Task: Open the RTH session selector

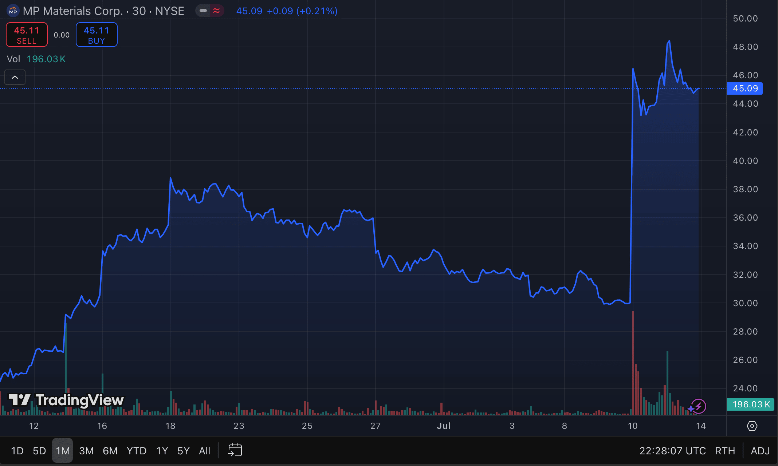Action: [x=725, y=451]
